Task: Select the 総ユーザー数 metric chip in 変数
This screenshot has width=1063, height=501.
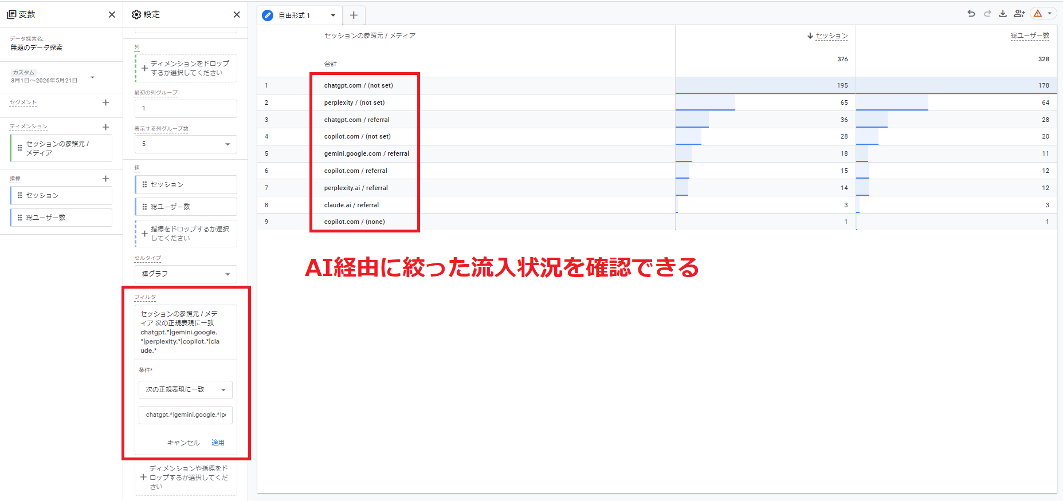Action: 61,218
